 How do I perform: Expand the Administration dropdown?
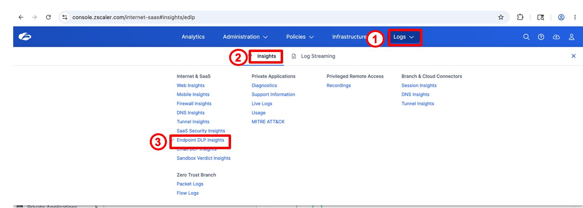pyautogui.click(x=245, y=37)
